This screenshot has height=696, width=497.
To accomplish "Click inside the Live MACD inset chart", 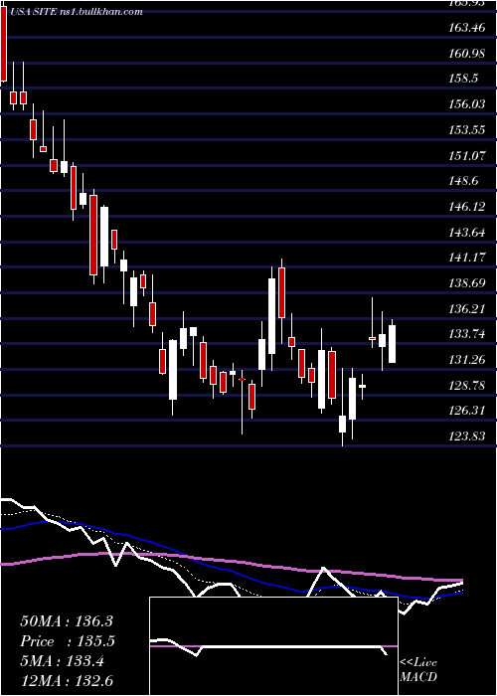I will [273, 646].
